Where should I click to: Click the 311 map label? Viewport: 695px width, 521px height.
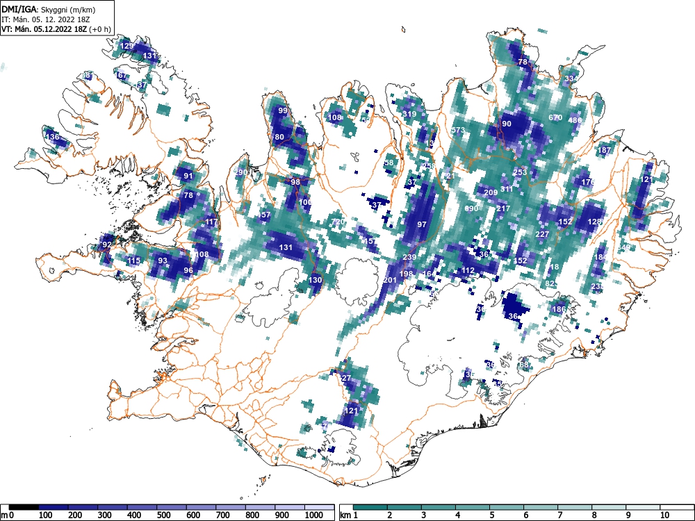point(506,189)
